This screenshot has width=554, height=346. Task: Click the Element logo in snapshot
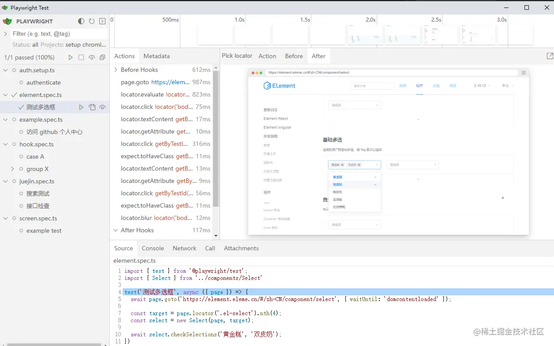click(x=279, y=86)
